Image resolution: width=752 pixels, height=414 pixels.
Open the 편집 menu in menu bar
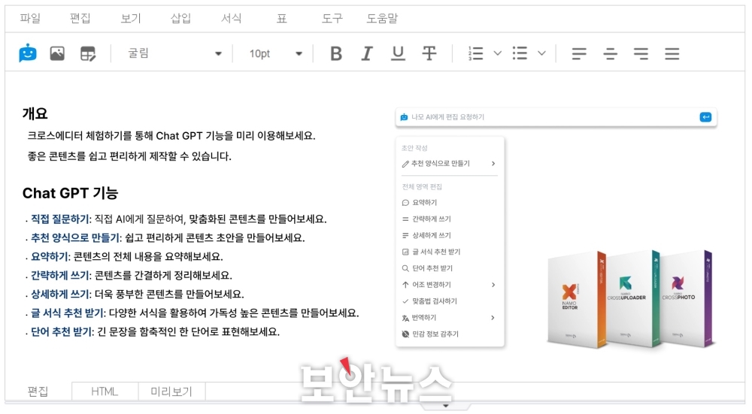pyautogui.click(x=80, y=18)
